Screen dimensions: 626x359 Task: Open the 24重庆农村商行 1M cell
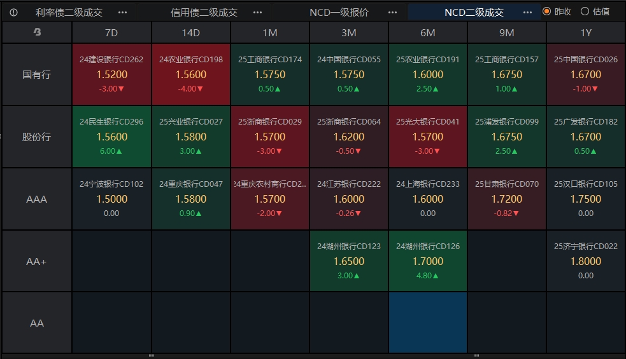coord(270,199)
